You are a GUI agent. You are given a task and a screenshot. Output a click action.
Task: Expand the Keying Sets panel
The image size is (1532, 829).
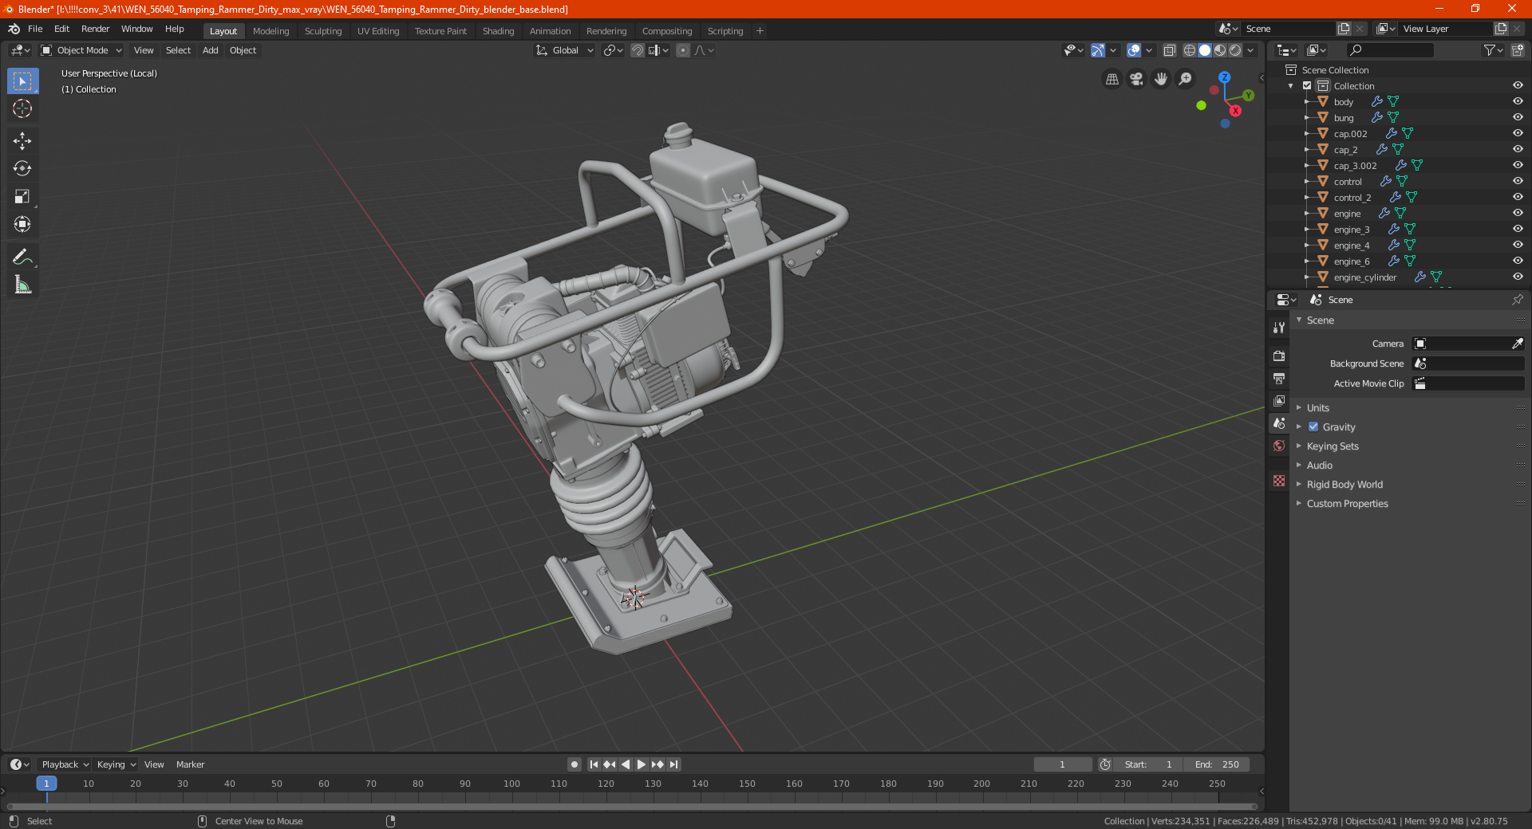pos(1333,446)
